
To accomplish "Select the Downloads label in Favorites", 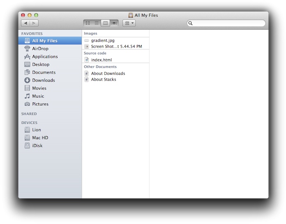I will (44, 80).
